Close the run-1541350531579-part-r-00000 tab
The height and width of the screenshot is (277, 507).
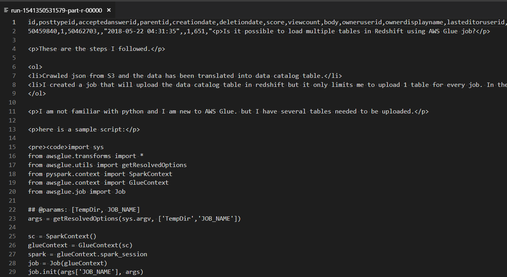tap(109, 10)
